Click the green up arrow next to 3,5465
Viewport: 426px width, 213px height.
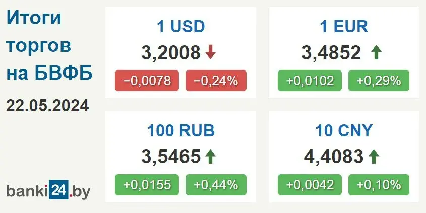click(210, 157)
